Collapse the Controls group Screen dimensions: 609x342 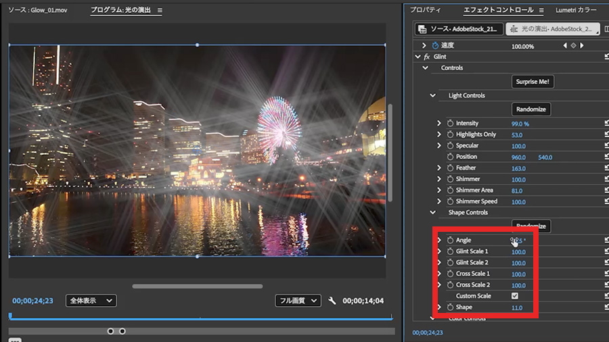426,68
